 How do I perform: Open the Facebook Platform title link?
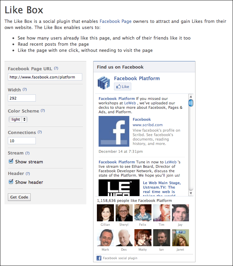point(137,78)
